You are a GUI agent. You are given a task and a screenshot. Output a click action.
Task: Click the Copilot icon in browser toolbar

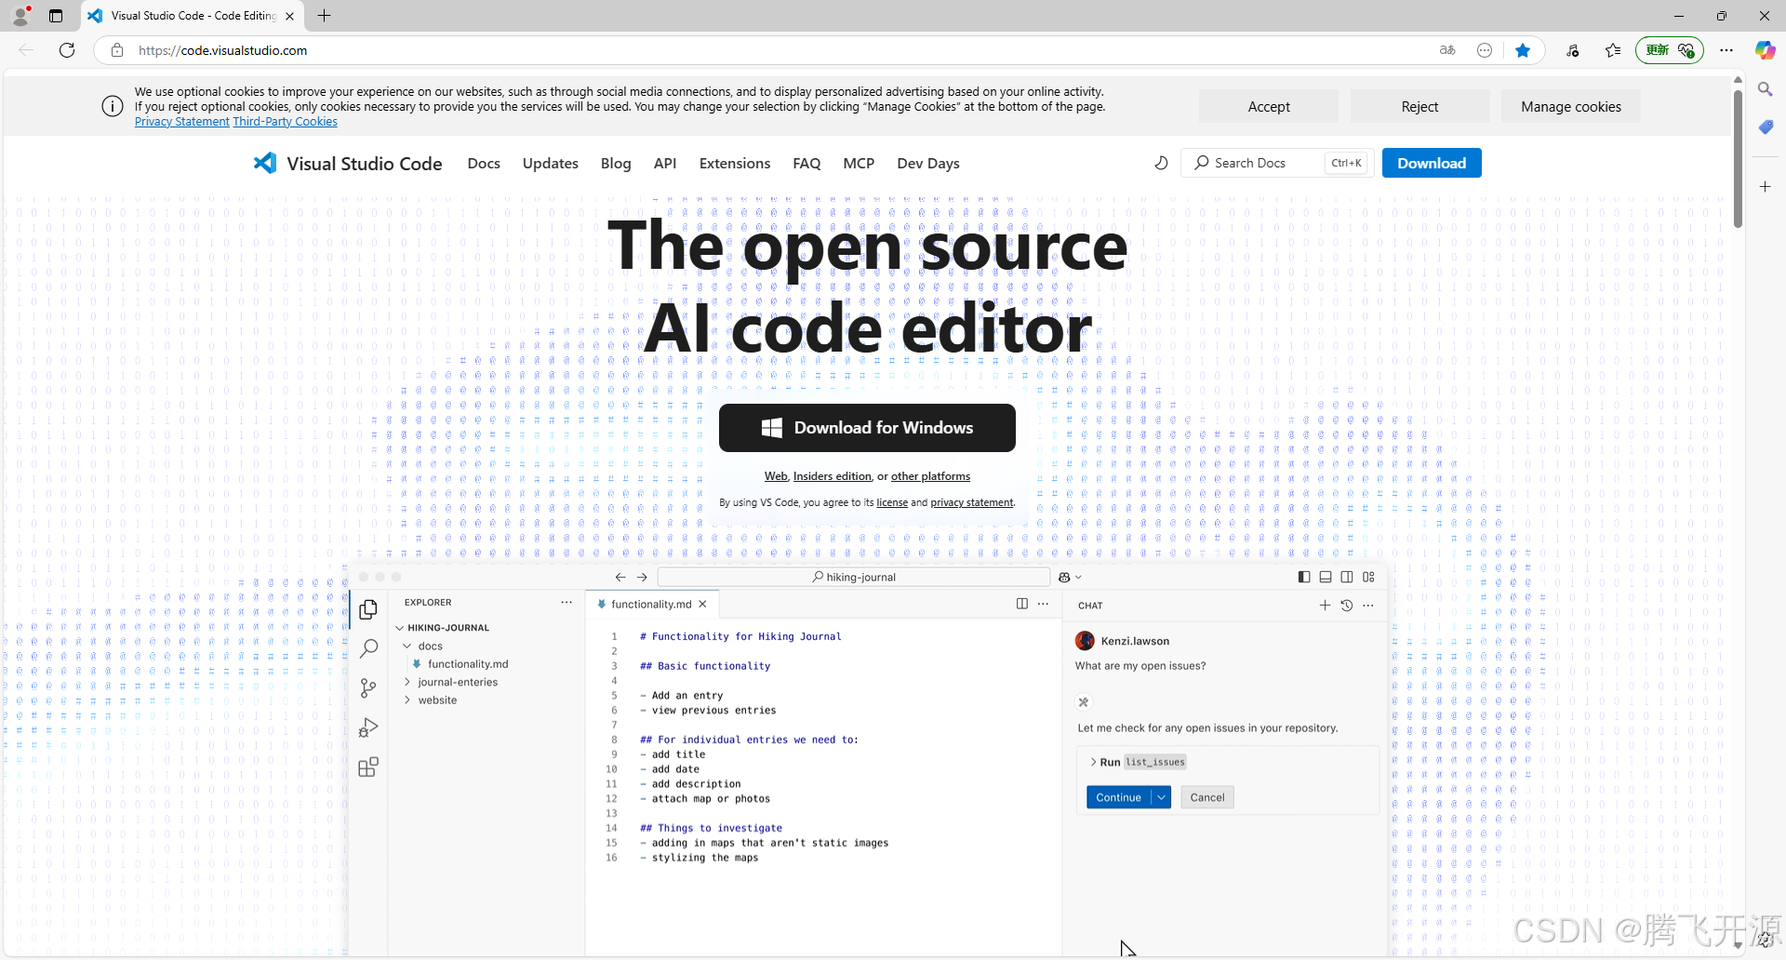[x=1765, y=50]
